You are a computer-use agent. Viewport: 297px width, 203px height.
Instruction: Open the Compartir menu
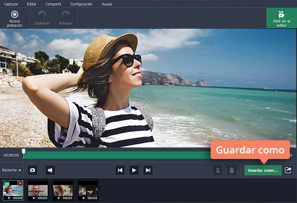(x=53, y=4)
